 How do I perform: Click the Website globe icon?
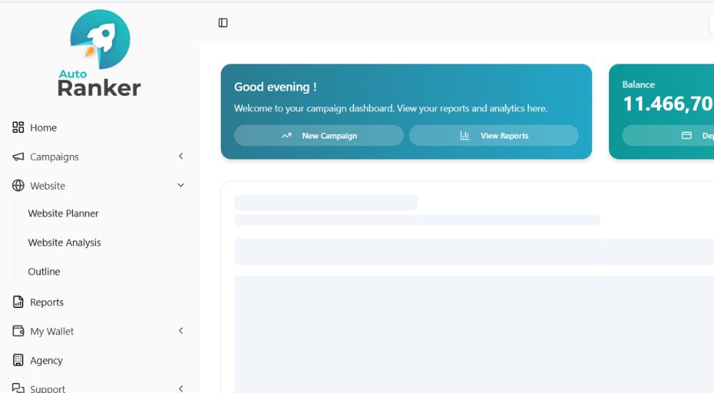[x=19, y=186]
